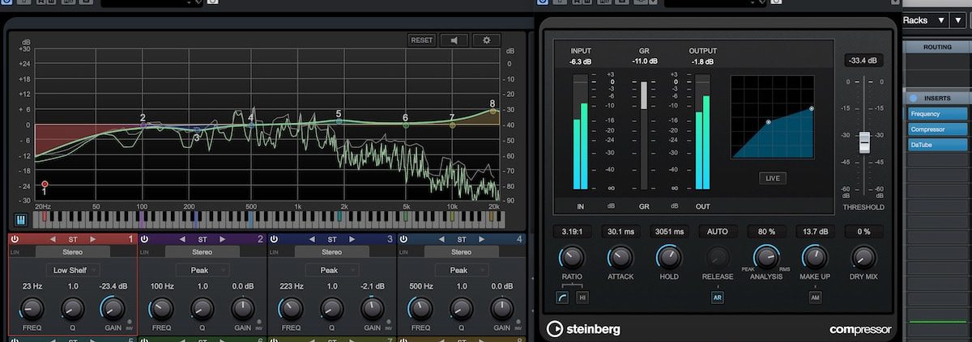Click the compressor Ratio knob
The image size is (972, 342).
coord(571,258)
